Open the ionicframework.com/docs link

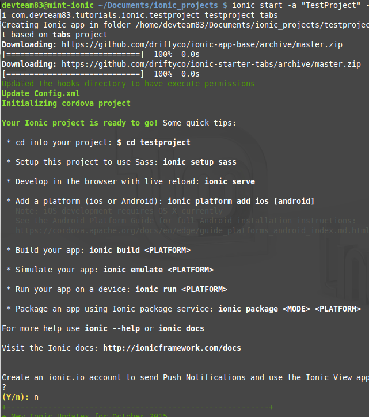[172, 348]
